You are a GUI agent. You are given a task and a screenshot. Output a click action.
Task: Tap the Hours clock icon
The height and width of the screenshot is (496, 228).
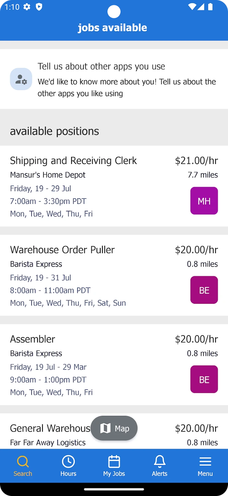(x=68, y=462)
